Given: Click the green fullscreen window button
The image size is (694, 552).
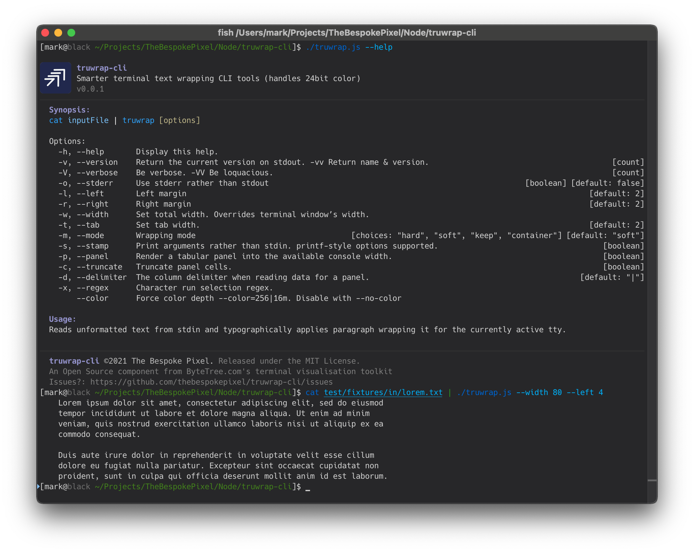Looking at the screenshot, I should pos(71,33).
